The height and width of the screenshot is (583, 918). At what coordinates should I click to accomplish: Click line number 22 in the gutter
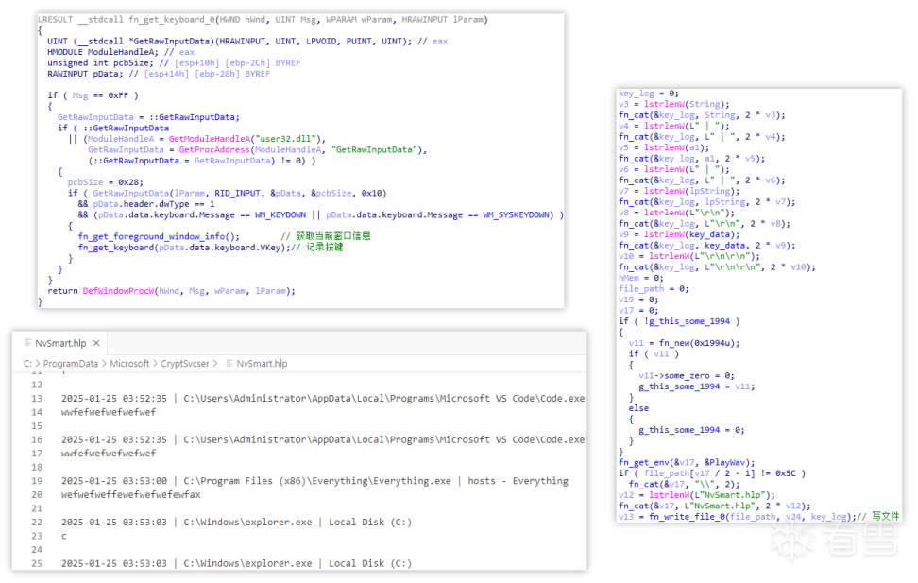click(x=37, y=523)
